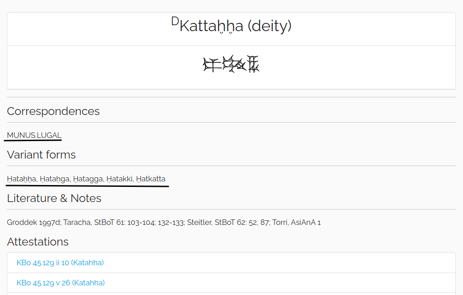Click the Variant forms section heading
Viewport: 463px width, 295px height.
(x=41, y=155)
